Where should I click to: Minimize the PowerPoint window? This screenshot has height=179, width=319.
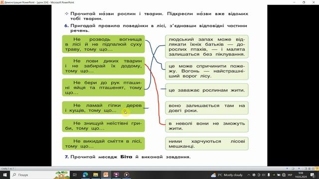pos(294,2)
